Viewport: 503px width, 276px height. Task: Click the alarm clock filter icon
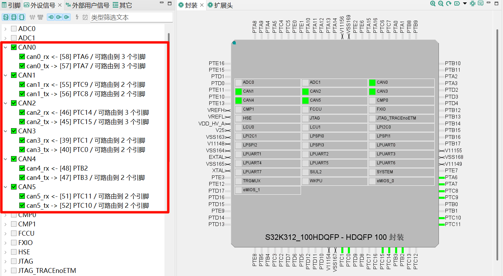coord(85,17)
